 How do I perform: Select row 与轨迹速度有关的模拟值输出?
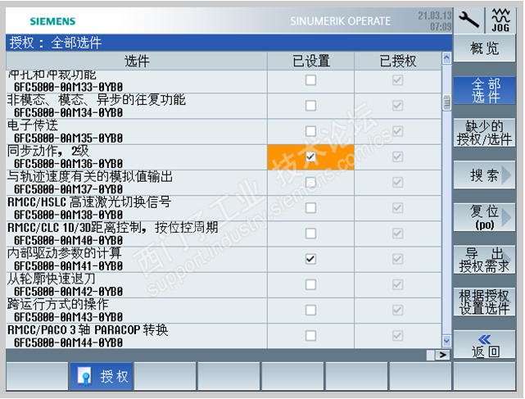(224, 183)
